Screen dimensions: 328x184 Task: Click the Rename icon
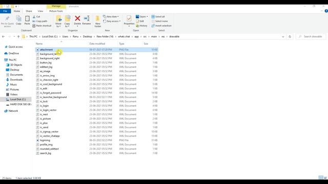(x=87, y=20)
